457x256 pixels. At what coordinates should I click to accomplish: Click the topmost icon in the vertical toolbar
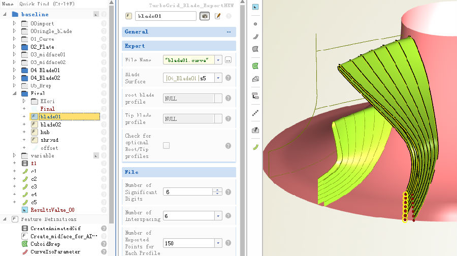pyautogui.click(x=255, y=7)
